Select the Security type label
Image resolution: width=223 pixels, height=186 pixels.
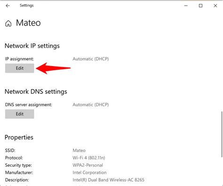point(18,165)
